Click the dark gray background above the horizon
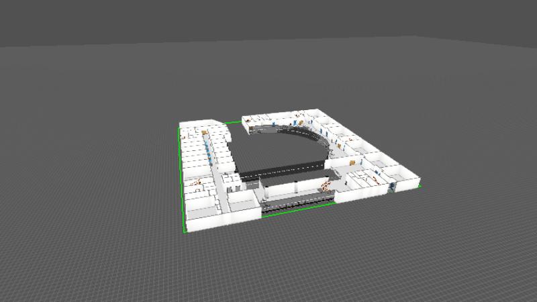 [x=268, y=20]
